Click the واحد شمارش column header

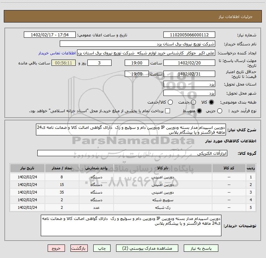point(96,168)
